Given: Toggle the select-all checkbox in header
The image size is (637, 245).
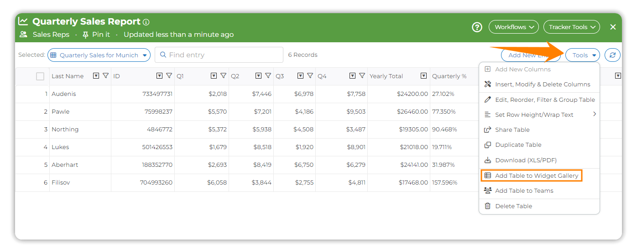Looking at the screenshot, I should (40, 76).
